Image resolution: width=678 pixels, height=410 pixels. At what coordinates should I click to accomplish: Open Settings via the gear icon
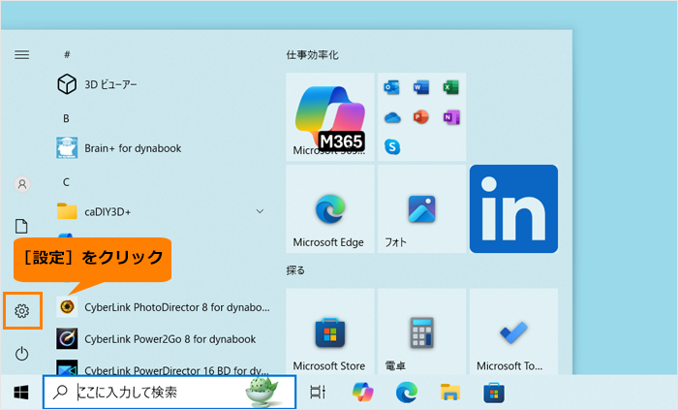pyautogui.click(x=21, y=310)
